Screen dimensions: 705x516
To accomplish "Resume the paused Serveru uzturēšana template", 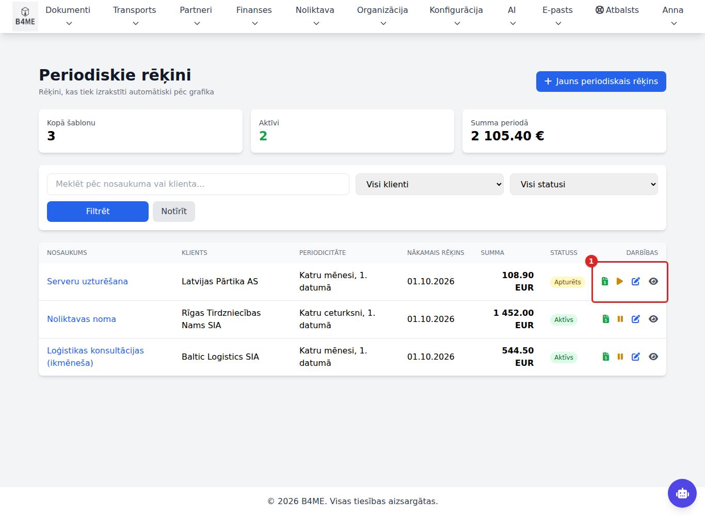I will [620, 281].
